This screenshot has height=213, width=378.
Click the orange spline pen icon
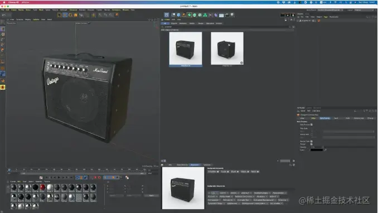184,15
